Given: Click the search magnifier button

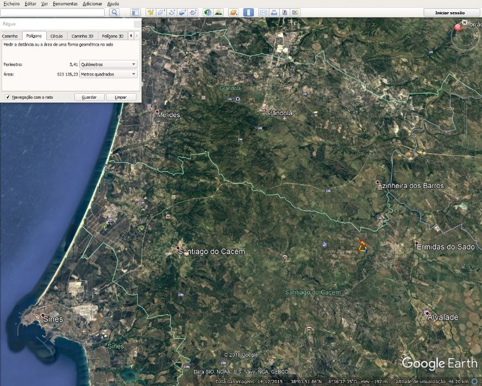Looking at the screenshot, I should tap(115, 12).
